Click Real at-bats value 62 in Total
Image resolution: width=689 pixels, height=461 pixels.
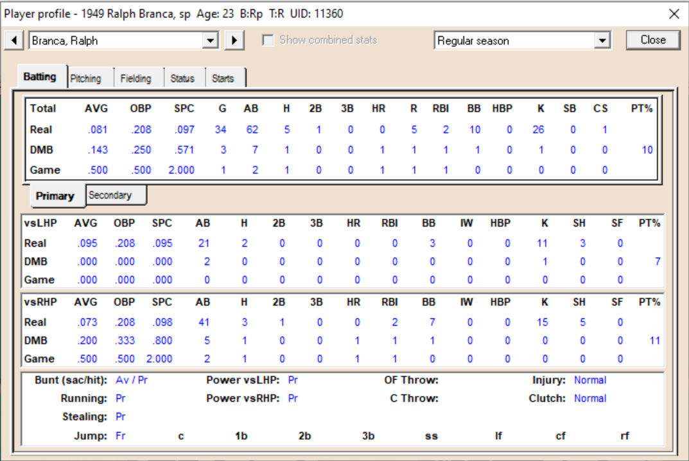click(252, 130)
